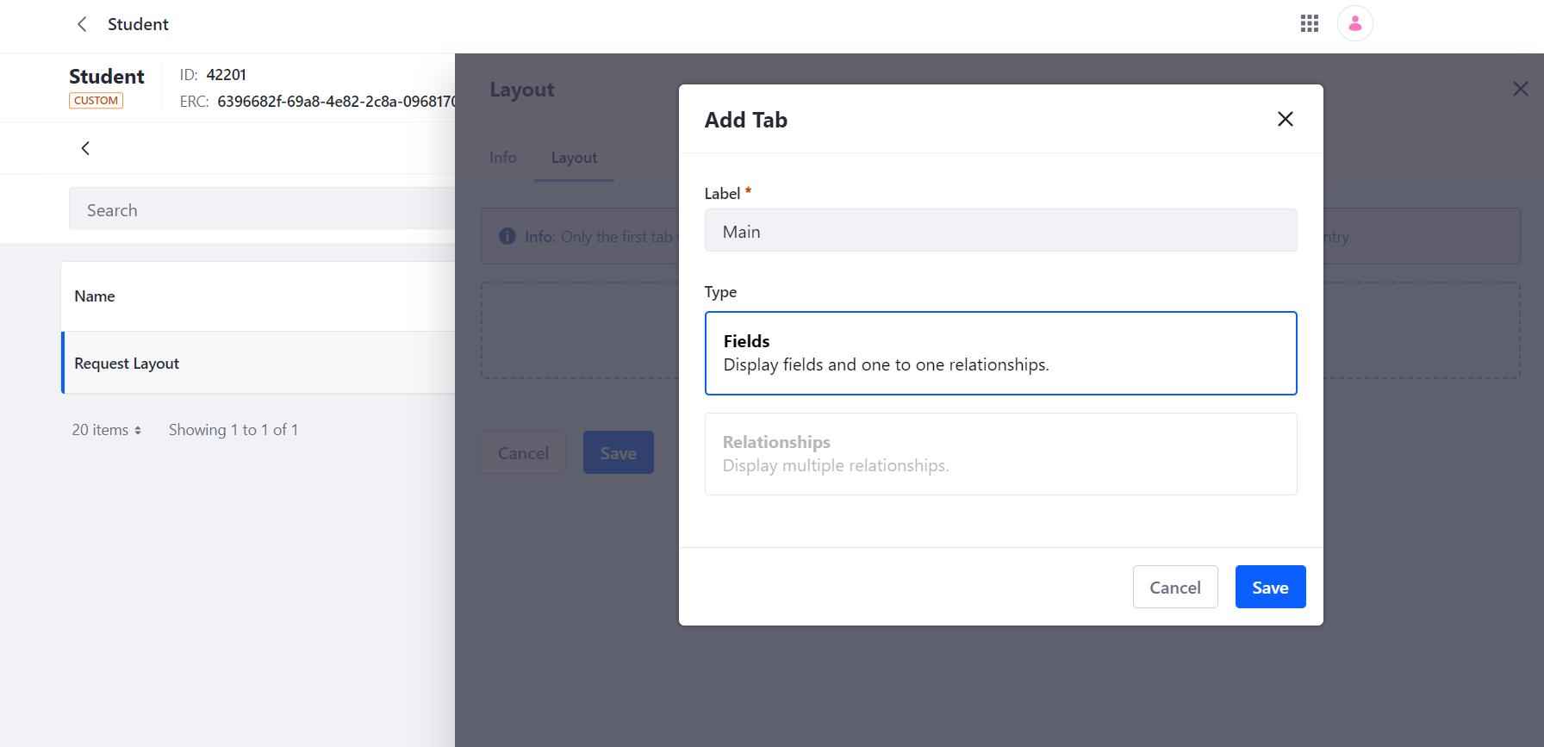Viewport: 1544px width, 747px height.
Task: Click the Search field
Action: [x=262, y=209]
